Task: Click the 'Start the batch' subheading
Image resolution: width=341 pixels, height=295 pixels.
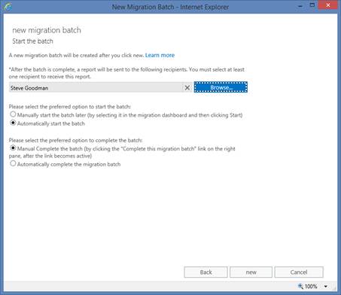Action: 32,41
